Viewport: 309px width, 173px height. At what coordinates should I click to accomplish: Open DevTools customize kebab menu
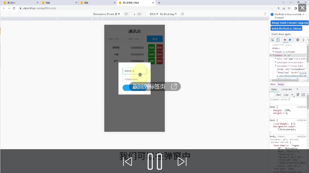[303, 40]
